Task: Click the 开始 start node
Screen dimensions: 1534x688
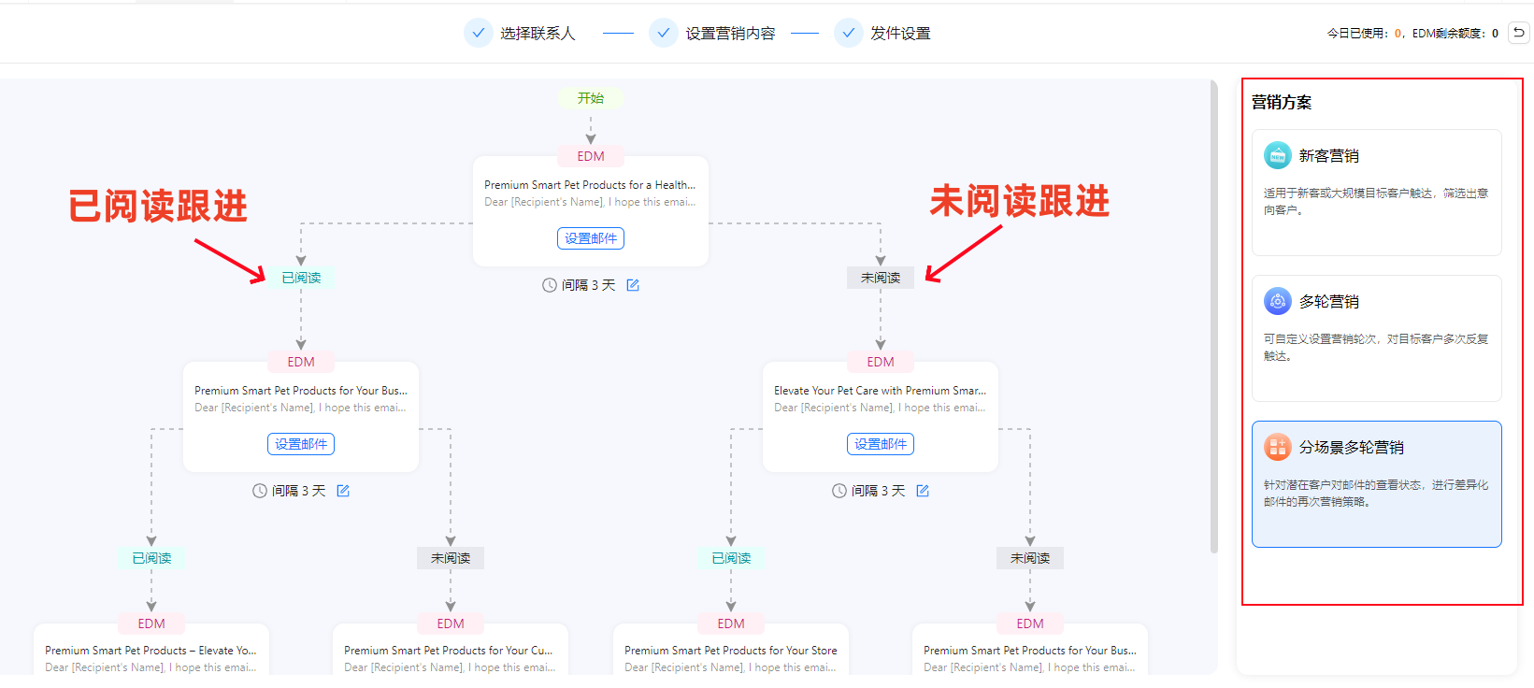Action: (591, 98)
